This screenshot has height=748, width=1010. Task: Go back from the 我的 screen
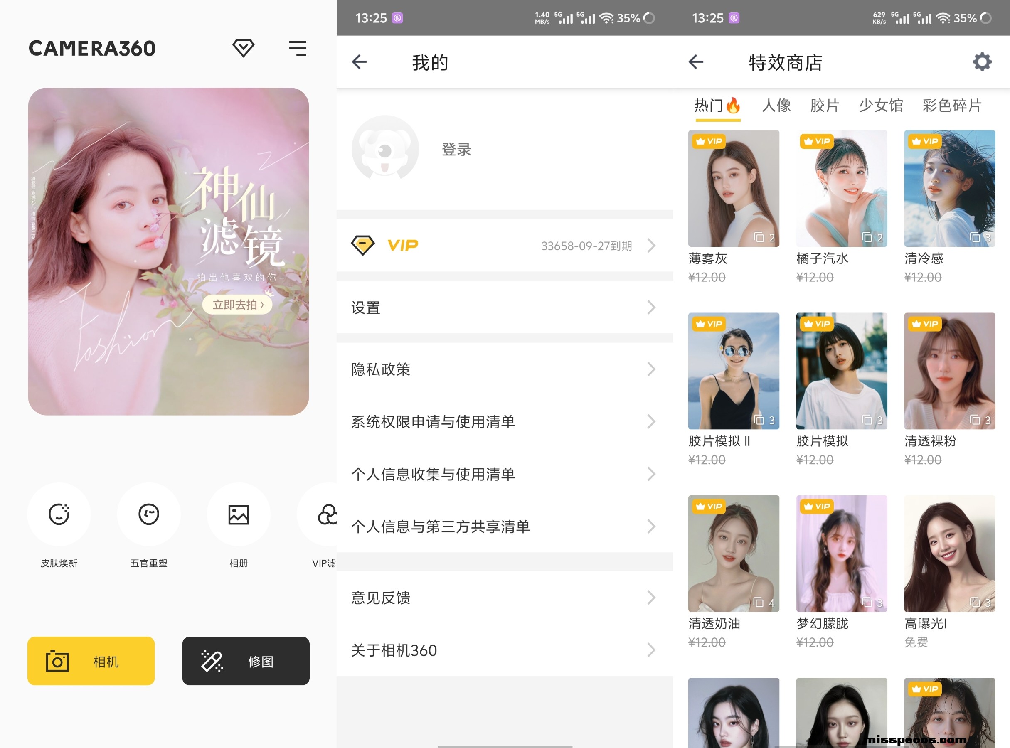359,62
